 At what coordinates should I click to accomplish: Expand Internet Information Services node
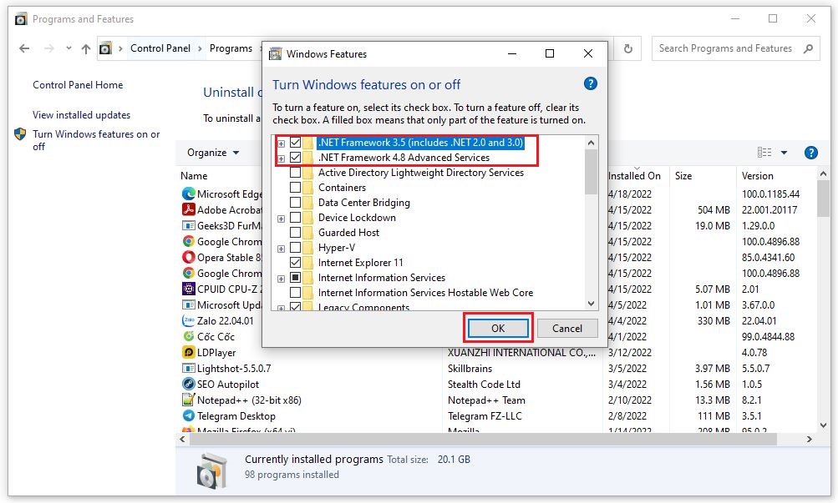point(282,277)
